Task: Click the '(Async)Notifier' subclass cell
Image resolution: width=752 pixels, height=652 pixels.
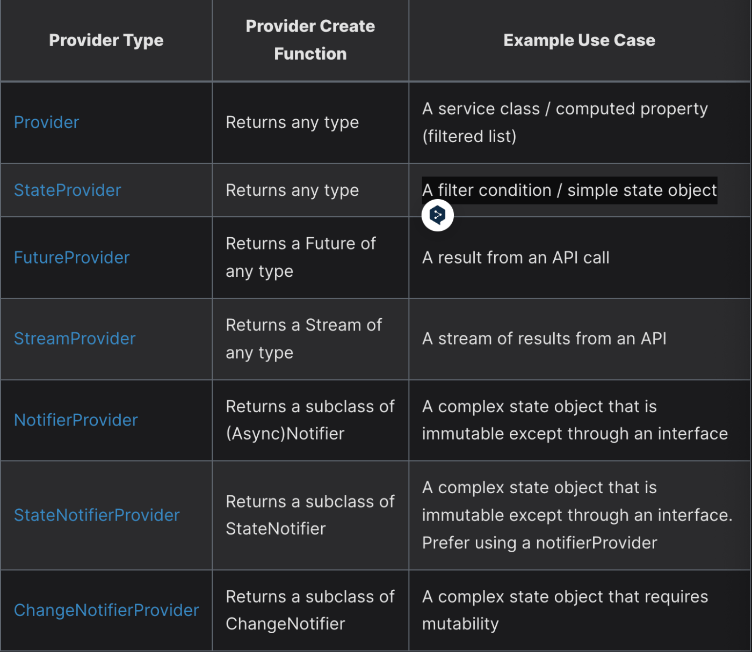Action: coord(310,420)
